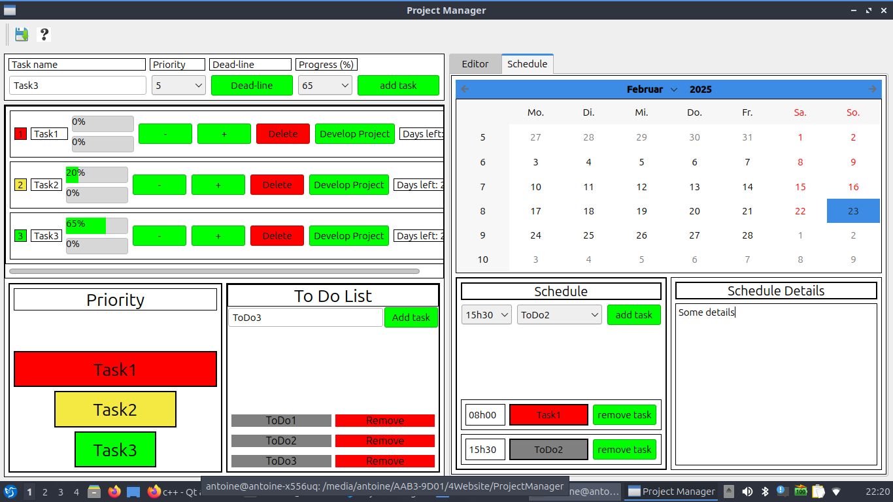893x502 pixels.
Task: Delete Task2 with its red Delete button
Action: 277,185
